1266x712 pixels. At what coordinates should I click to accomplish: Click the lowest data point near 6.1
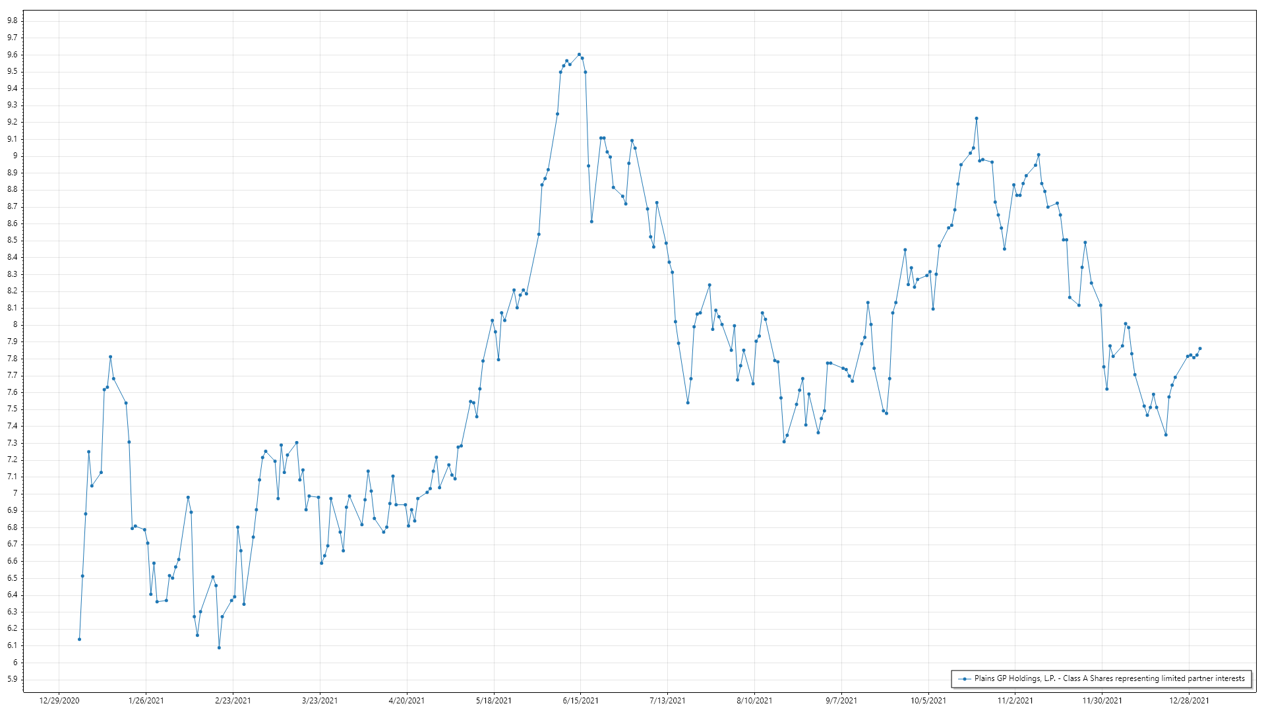click(x=219, y=647)
